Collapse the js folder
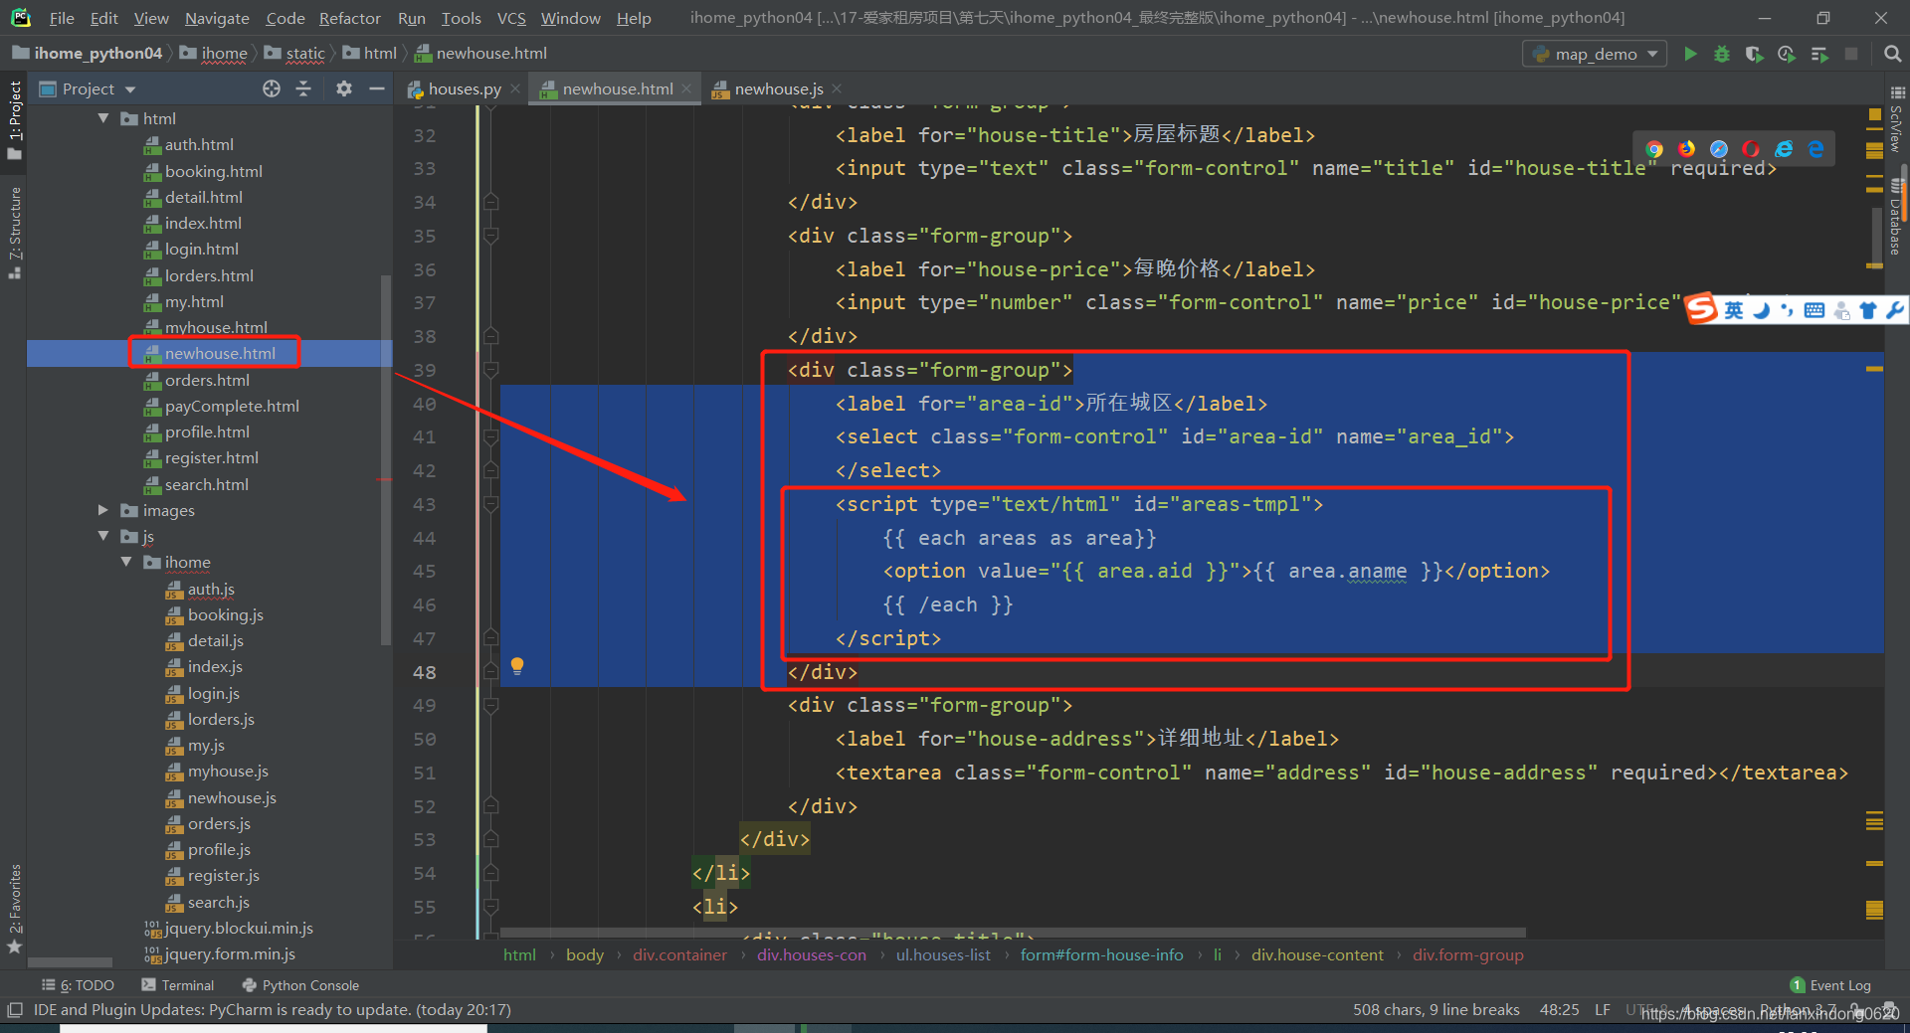The width and height of the screenshot is (1910, 1033). pyautogui.click(x=103, y=536)
